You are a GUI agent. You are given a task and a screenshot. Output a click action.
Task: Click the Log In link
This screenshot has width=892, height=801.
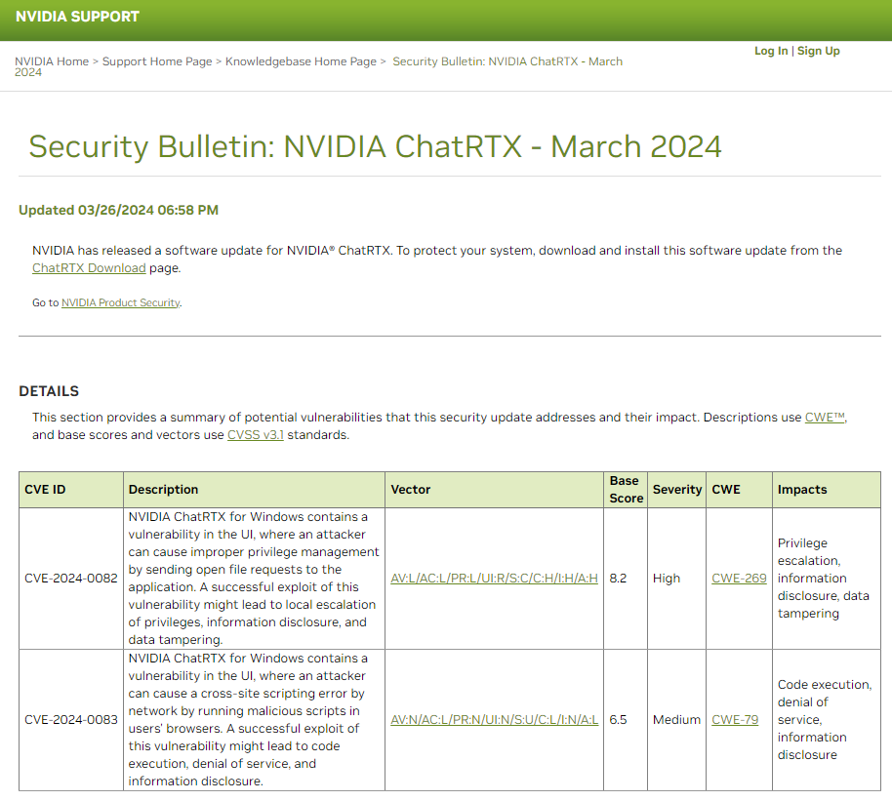[x=770, y=51]
